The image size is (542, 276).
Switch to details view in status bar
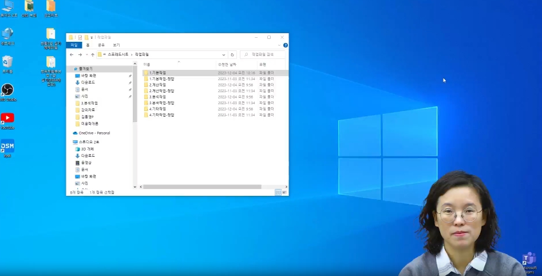[x=278, y=192]
